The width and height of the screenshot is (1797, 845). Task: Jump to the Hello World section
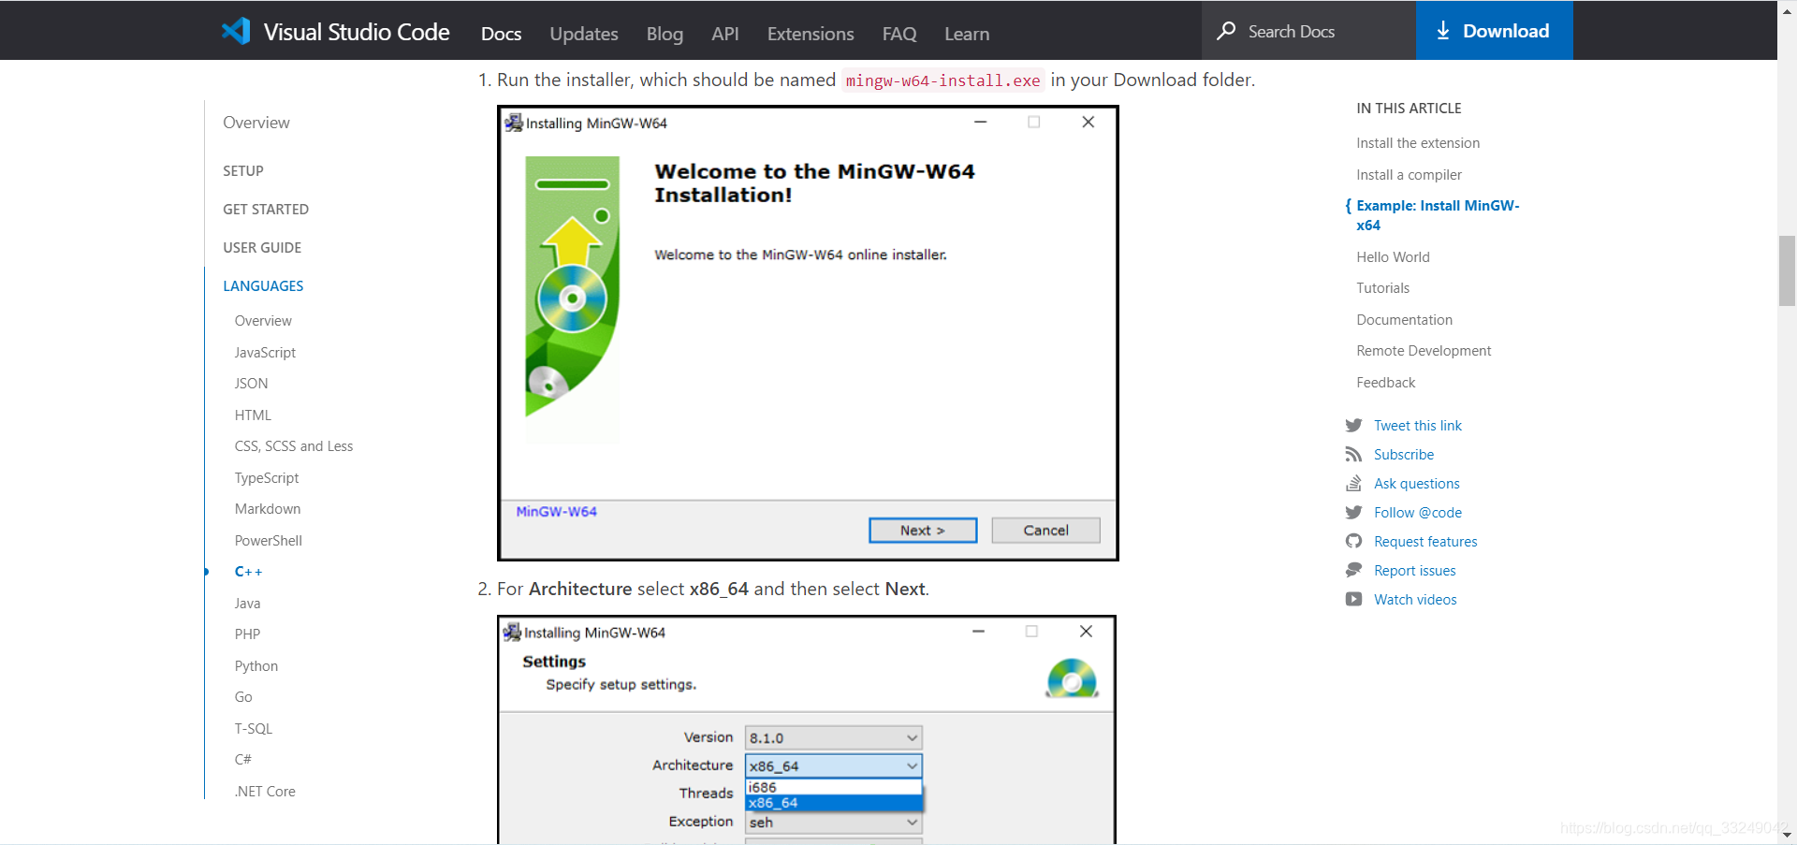[x=1393, y=257]
